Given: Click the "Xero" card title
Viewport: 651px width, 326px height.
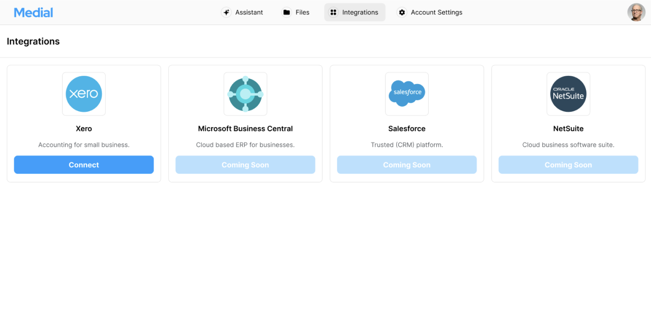Looking at the screenshot, I should pos(84,129).
